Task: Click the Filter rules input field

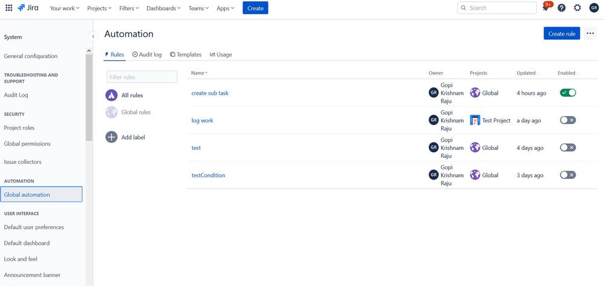Action: 141,77
